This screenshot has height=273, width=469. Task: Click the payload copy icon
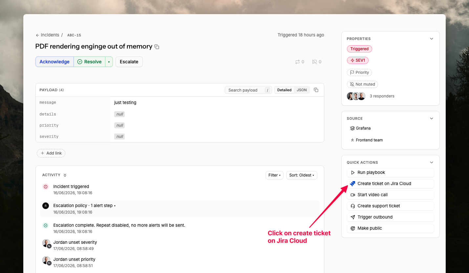pyautogui.click(x=316, y=90)
